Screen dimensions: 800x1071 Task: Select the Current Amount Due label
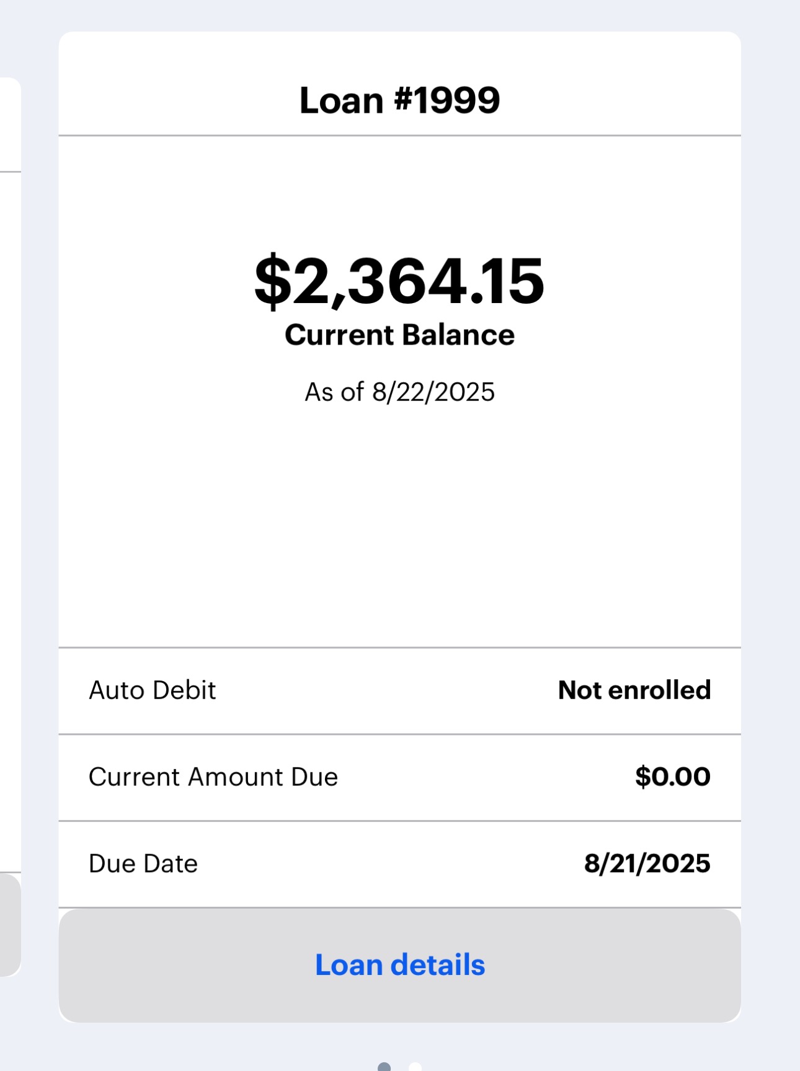[x=213, y=777]
